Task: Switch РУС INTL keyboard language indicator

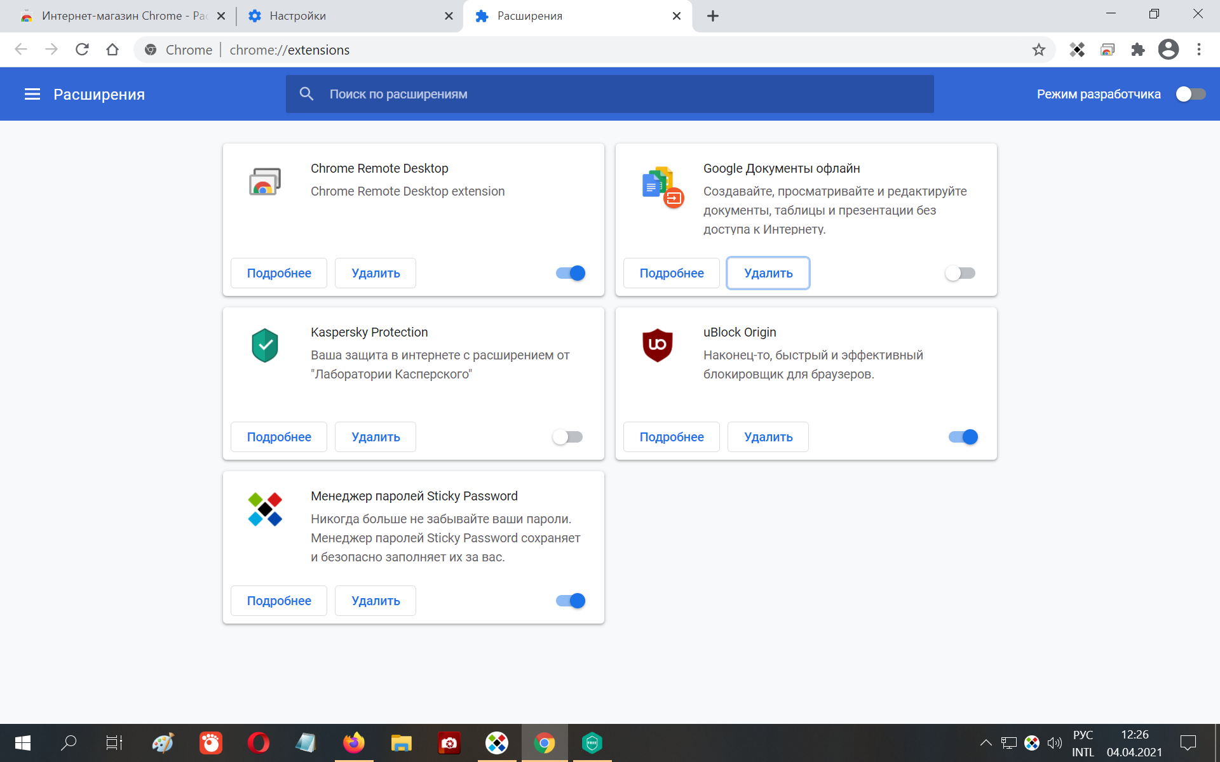Action: coord(1083,743)
